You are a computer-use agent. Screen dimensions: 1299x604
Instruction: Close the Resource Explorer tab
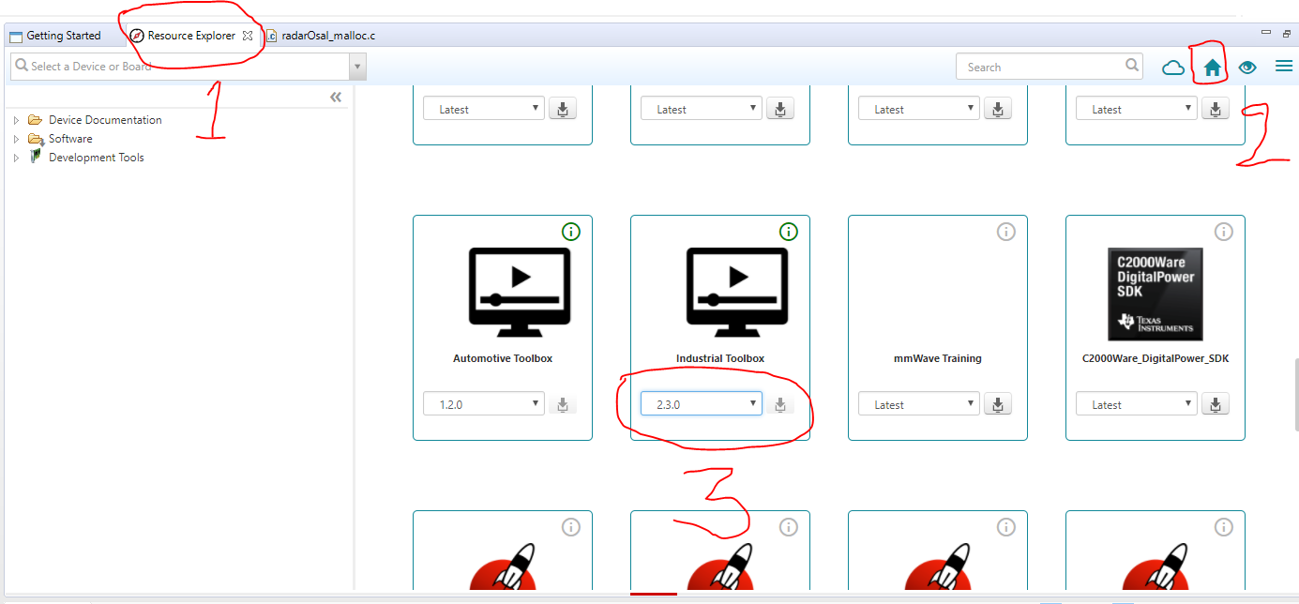pyautogui.click(x=248, y=36)
